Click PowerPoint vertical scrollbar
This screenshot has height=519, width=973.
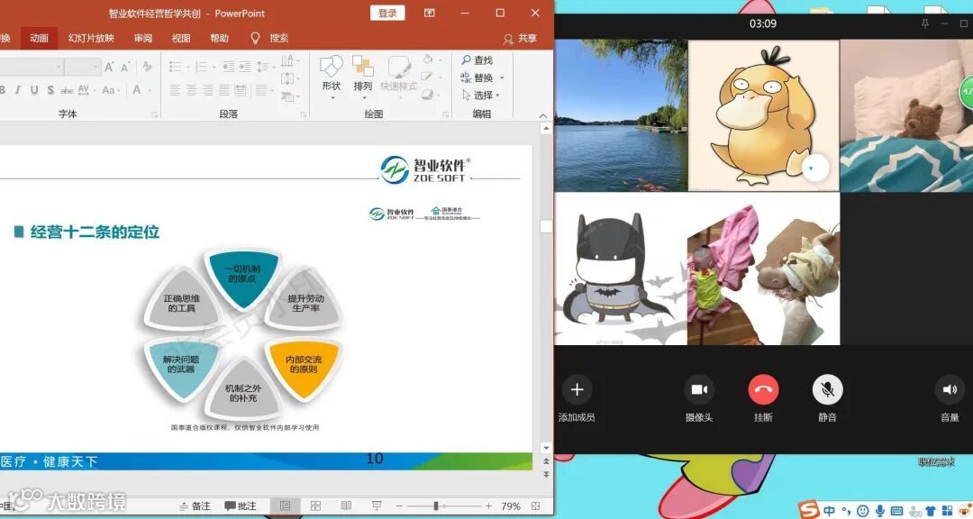pos(546,287)
